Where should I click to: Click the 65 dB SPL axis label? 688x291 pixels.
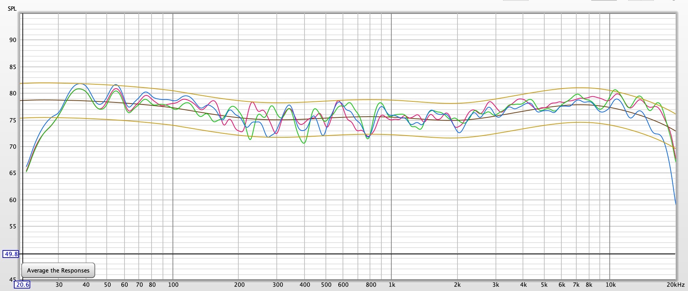tap(13, 173)
